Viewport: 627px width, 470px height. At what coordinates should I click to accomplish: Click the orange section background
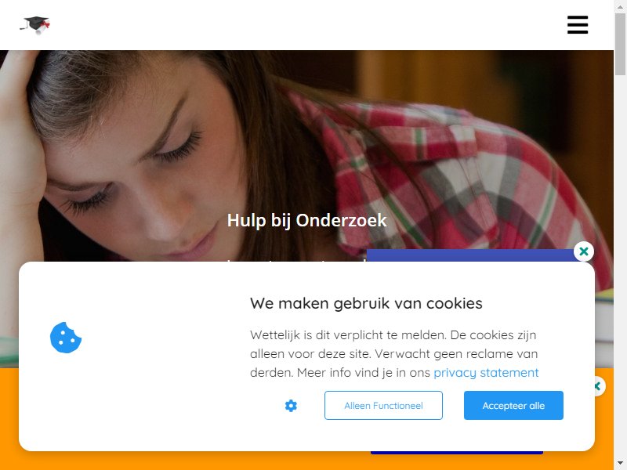[x=184, y=461]
